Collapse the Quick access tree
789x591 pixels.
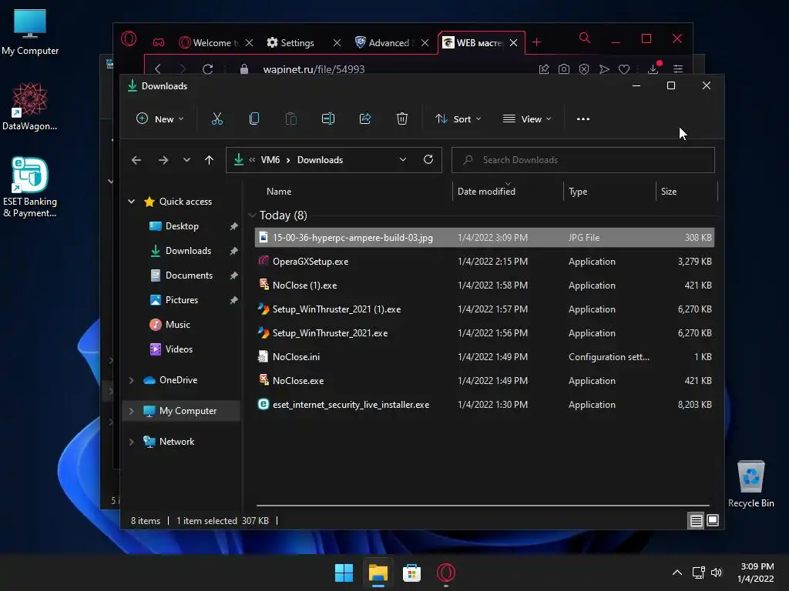point(131,202)
